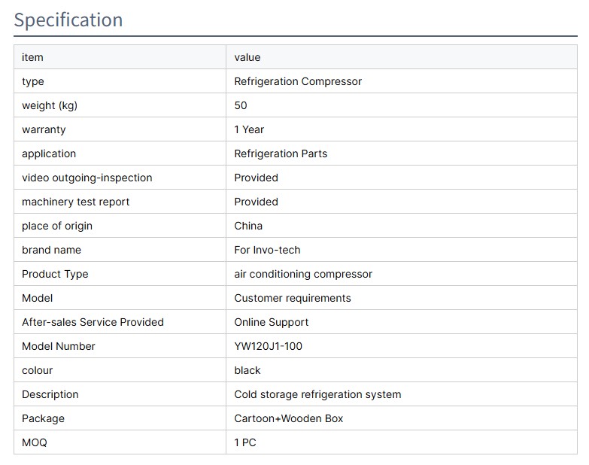This screenshot has width=589, height=465.
Task: Select the 'Refrigeration Compressor' type value
Action: tap(298, 81)
